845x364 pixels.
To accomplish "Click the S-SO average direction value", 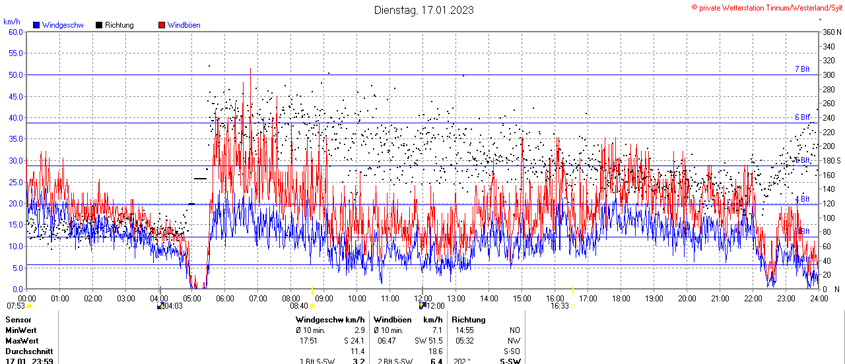I will 511,351.
